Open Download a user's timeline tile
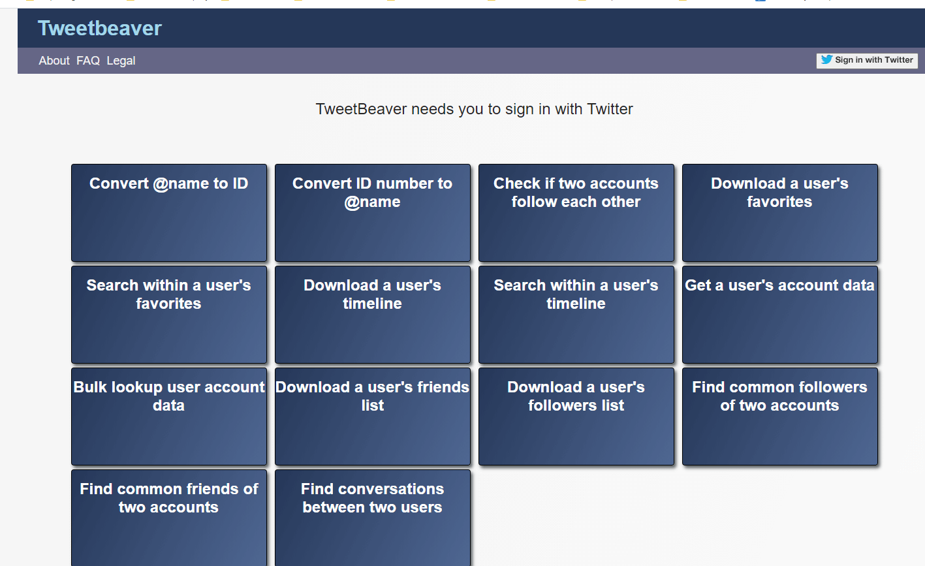 [373, 315]
